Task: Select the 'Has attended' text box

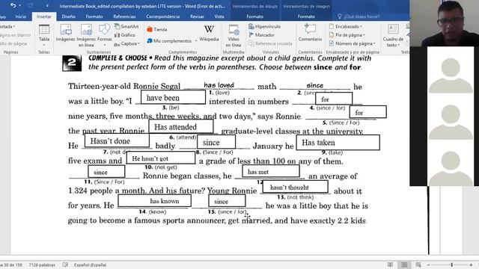Action: click(x=181, y=126)
